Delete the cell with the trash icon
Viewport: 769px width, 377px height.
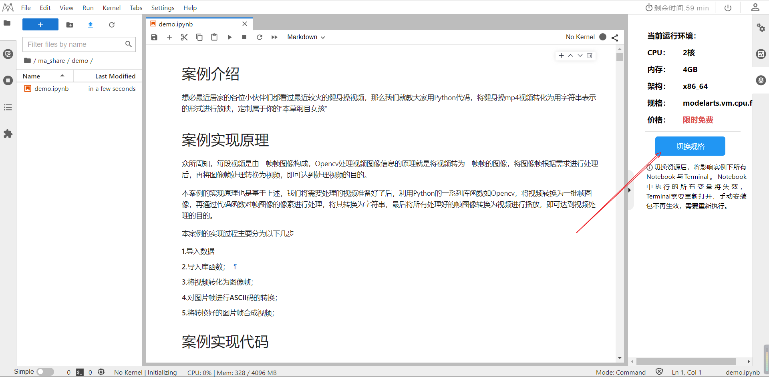pyautogui.click(x=590, y=56)
